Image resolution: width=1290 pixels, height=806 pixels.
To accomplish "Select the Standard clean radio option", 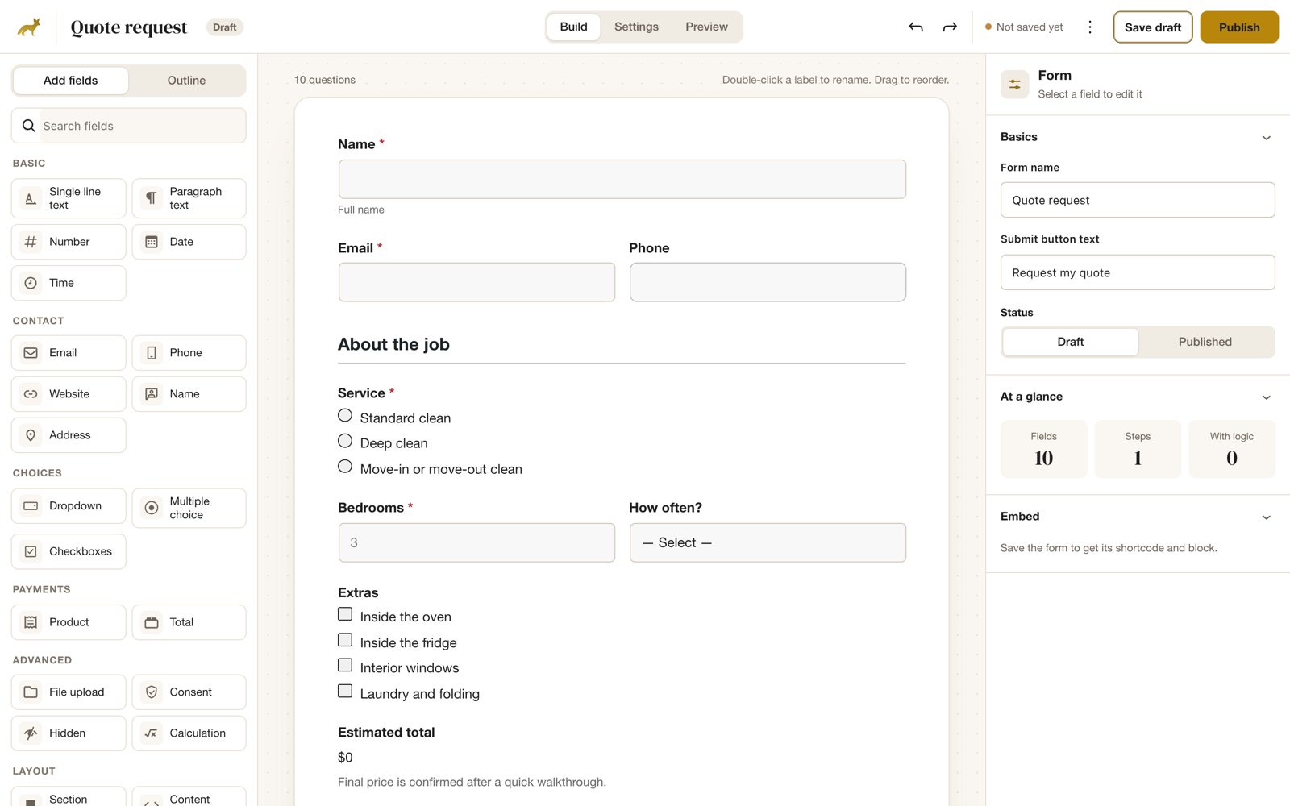I will [345, 416].
